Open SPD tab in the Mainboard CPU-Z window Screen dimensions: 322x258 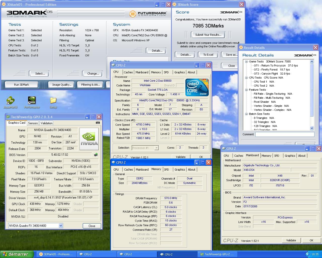point(277,156)
